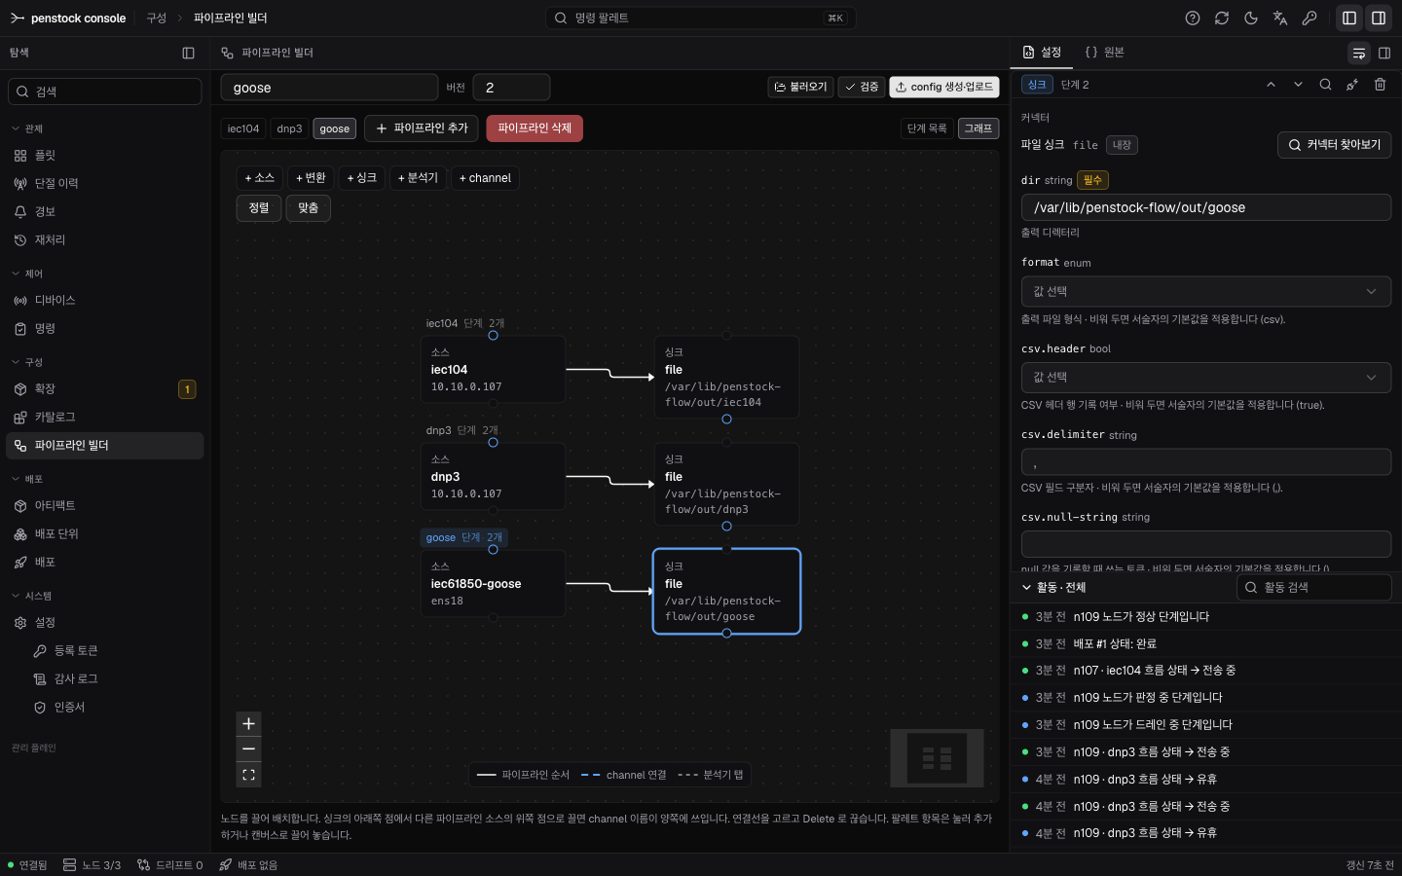Search within the step using magnifier icon
The width and height of the screenshot is (1402, 876).
[x=1325, y=85]
